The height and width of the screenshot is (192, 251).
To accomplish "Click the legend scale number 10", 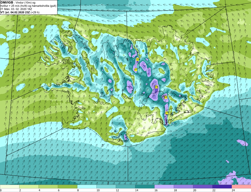I will point(98,190).
